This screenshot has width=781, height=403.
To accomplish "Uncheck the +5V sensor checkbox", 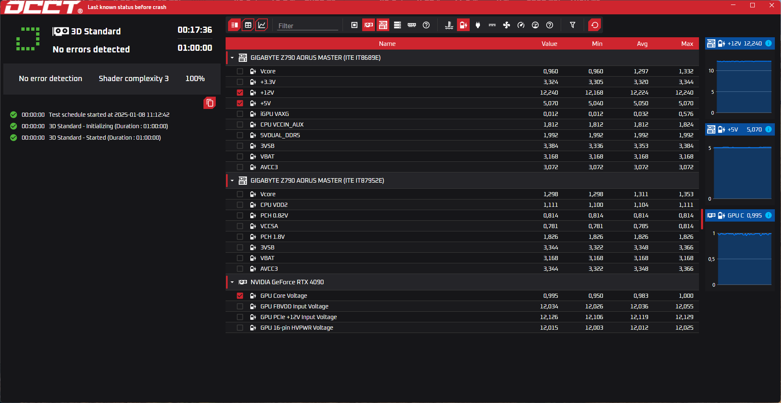I will pyautogui.click(x=240, y=103).
